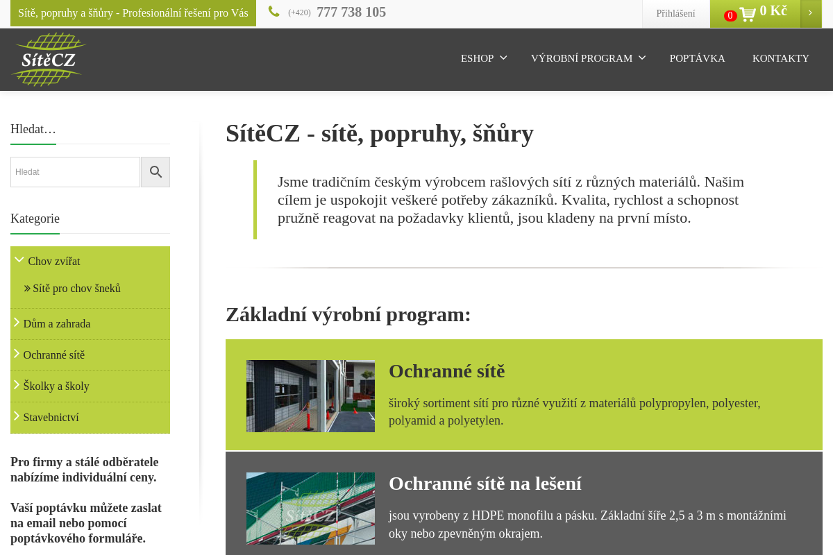Click the Kategorie sidebar heading
Image resolution: width=833 pixels, height=555 pixels.
(x=35, y=219)
